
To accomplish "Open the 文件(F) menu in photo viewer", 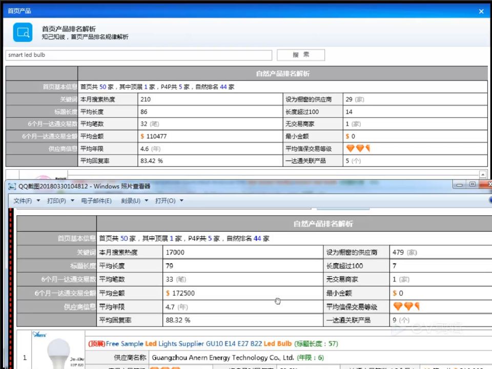I will coord(23,201).
